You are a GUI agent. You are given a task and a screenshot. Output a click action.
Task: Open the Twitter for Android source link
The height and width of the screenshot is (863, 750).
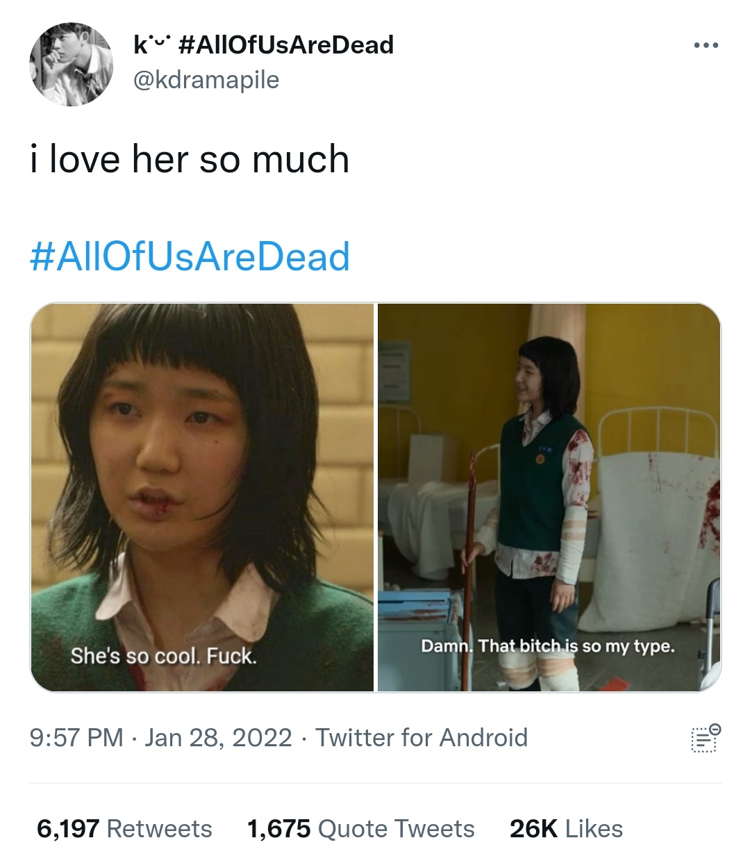422,738
